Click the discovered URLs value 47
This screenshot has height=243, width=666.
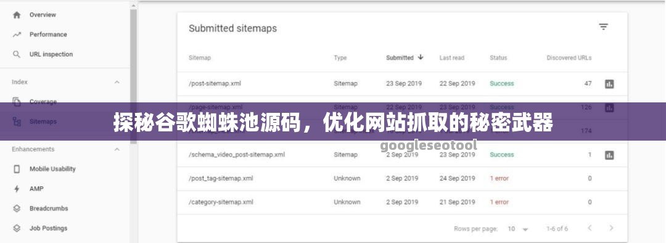point(588,84)
